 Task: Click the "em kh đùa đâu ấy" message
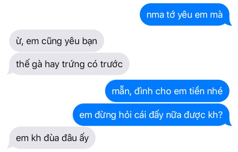click(52, 138)
